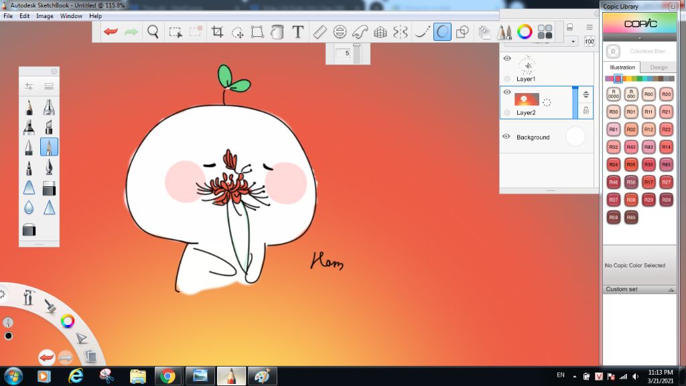Hide Layer1 using its eye icon
Image resolution: width=686 pixels, height=386 pixels.
pyautogui.click(x=507, y=58)
